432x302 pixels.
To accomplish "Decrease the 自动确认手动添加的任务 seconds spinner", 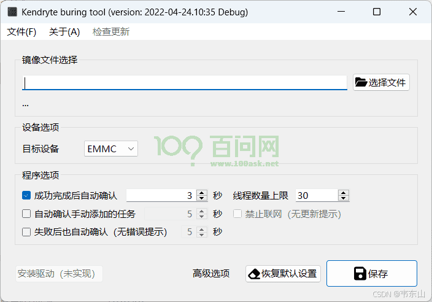I will tap(202, 217).
